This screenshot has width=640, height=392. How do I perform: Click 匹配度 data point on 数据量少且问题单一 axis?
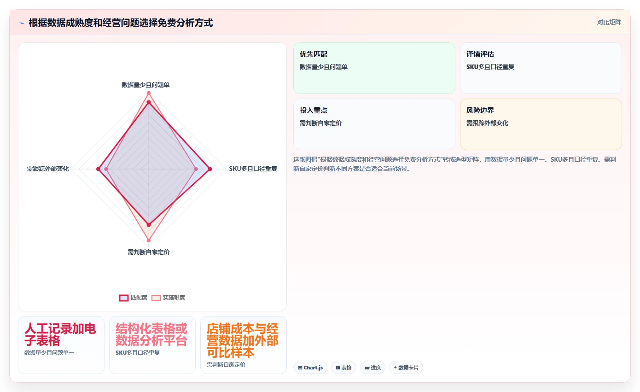[149, 103]
